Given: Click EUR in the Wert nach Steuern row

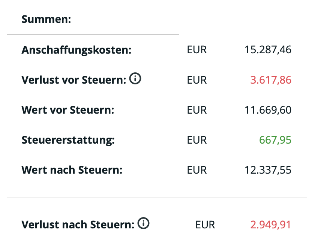Looking at the screenshot, I should (197, 170).
